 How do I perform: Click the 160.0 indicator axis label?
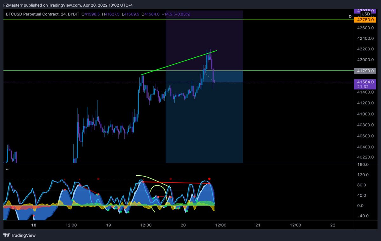(x=363, y=165)
